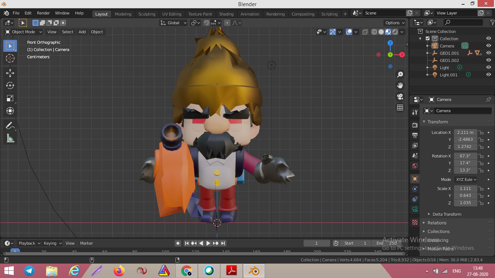Select the Annotate tool in the toolbar
This screenshot has width=495, height=278.
click(10, 125)
